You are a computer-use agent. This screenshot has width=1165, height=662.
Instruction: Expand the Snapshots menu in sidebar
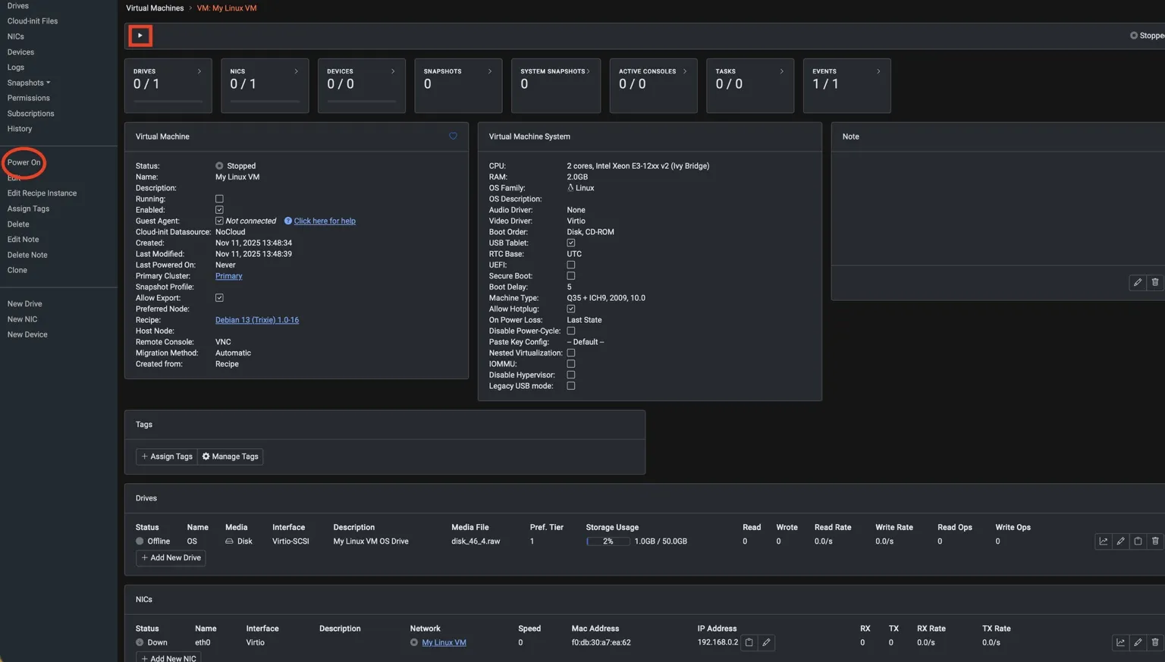tap(29, 83)
